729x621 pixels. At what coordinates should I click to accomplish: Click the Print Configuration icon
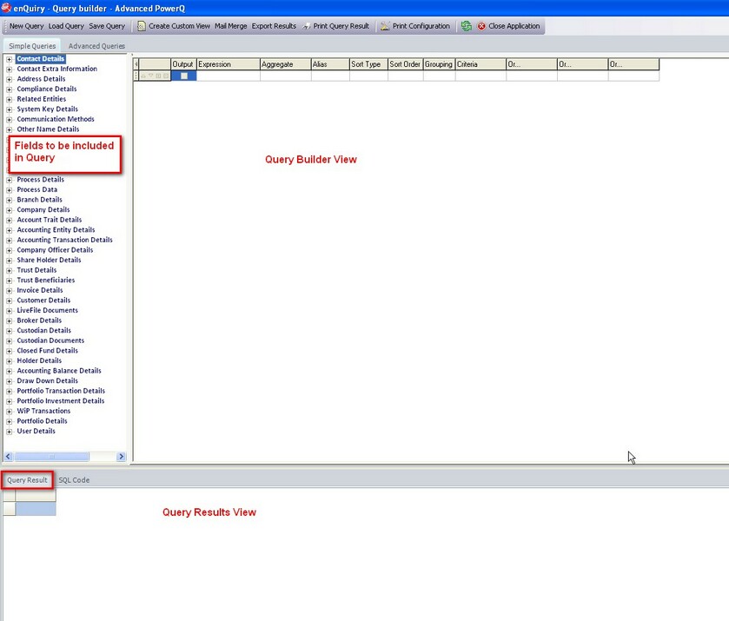click(x=385, y=26)
